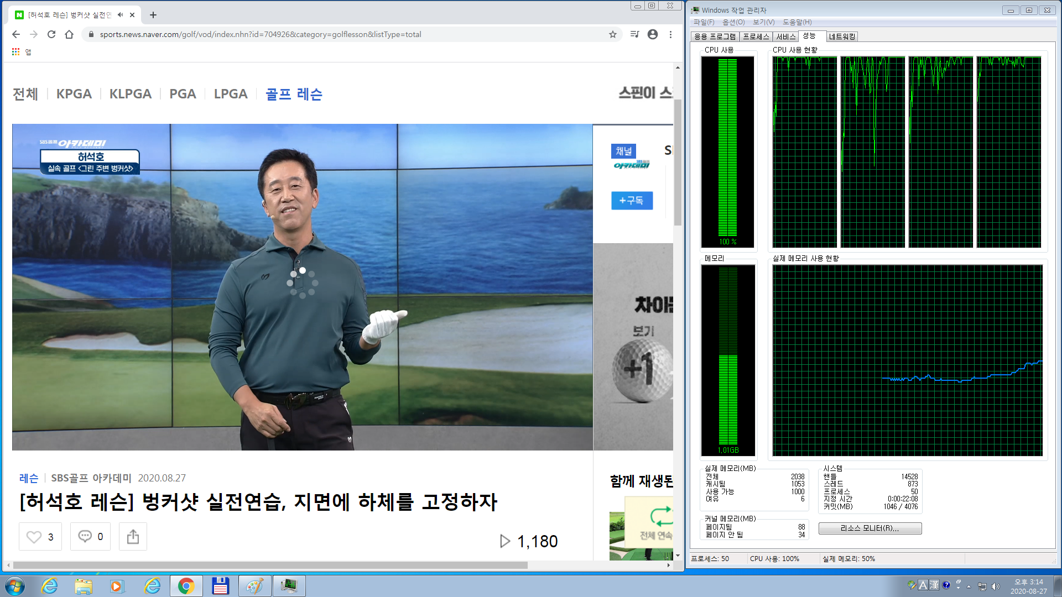
Task: Open the floppy disk app in taskbar
Action: (220, 586)
